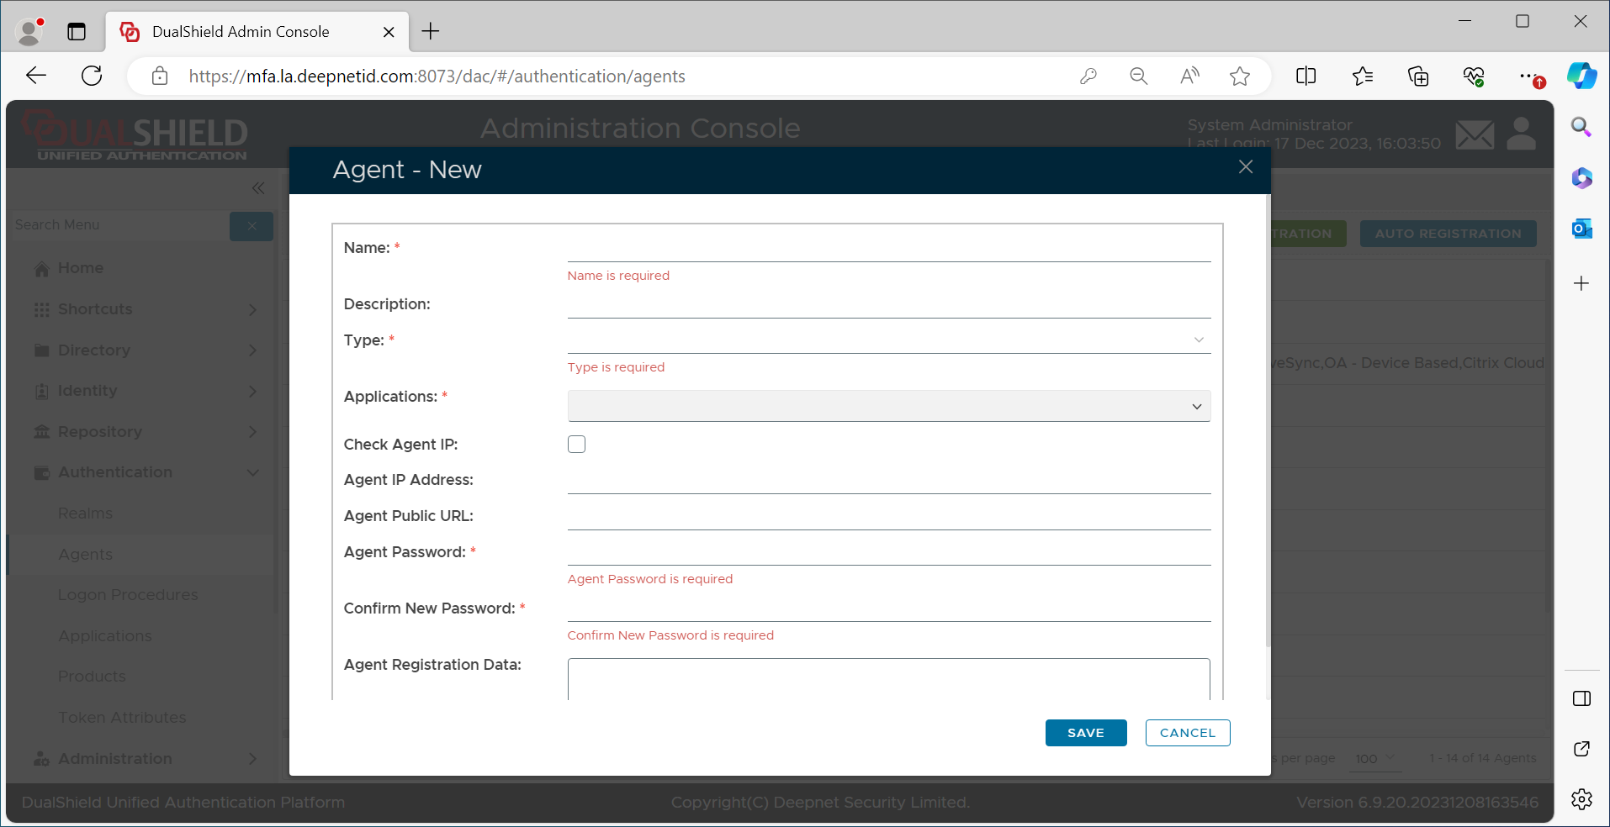The height and width of the screenshot is (827, 1610).
Task: Expand the Applications combo box
Action: pos(888,406)
